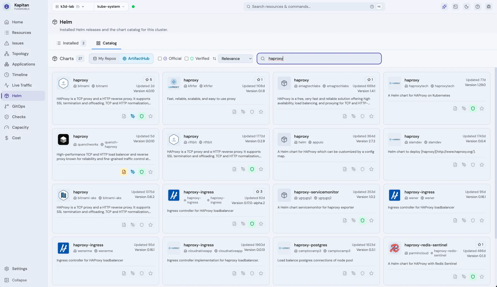Go to GitOps section
497x287 pixels.
pos(23,106)
